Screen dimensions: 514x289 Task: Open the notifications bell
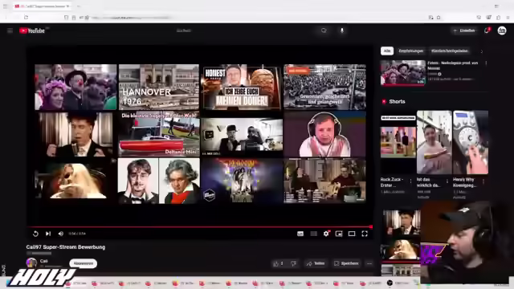[487, 31]
